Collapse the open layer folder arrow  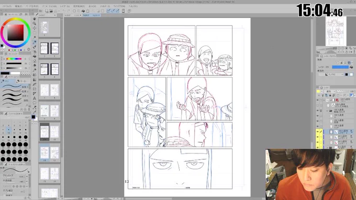(327, 111)
